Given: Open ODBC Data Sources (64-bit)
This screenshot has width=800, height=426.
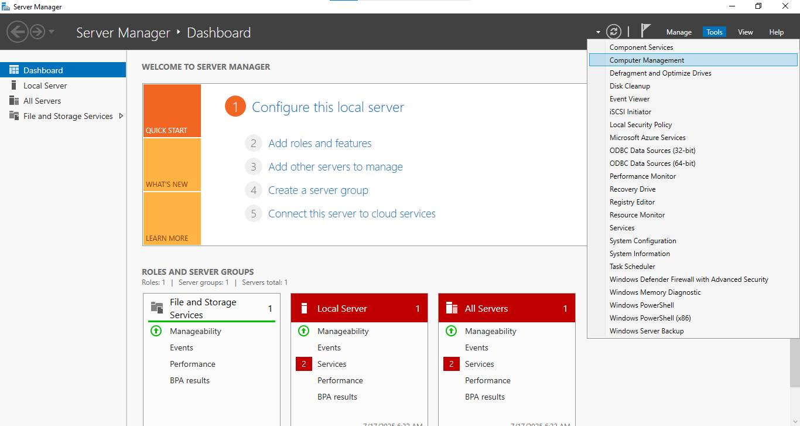Looking at the screenshot, I should 693,163.
